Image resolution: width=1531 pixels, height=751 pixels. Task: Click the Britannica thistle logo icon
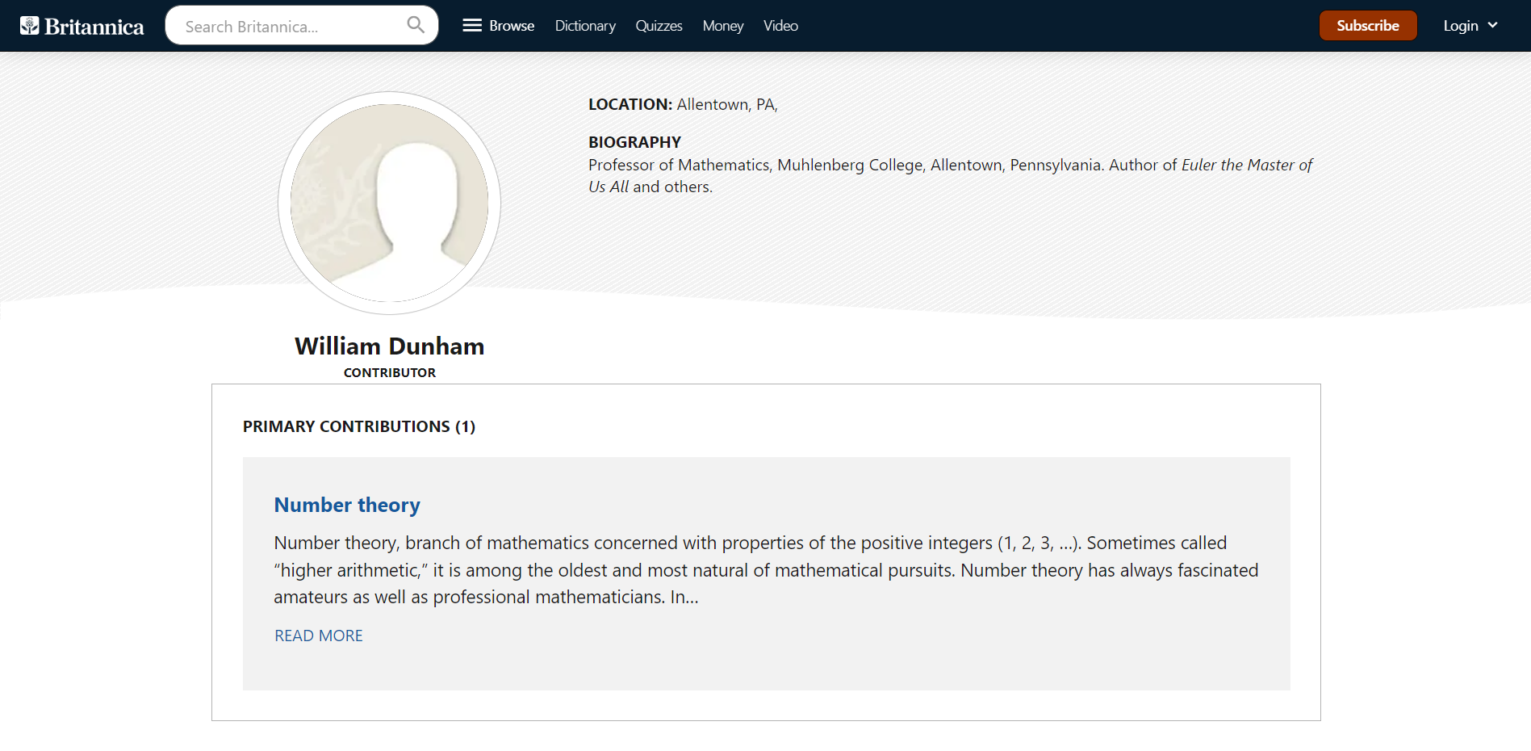tap(30, 26)
